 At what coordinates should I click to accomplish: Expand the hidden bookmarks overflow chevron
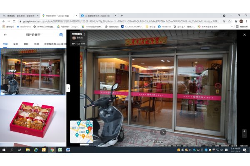click(x=232, y=27)
